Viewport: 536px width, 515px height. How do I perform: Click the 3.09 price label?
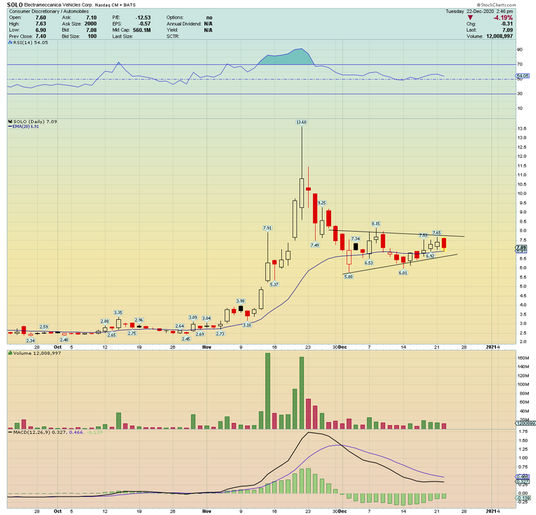pos(193,317)
